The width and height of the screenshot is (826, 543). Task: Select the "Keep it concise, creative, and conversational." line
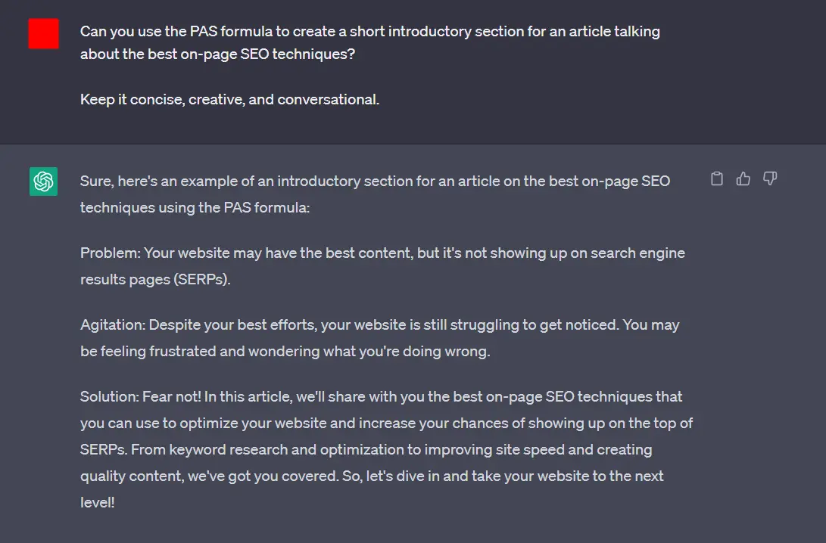[x=229, y=99]
